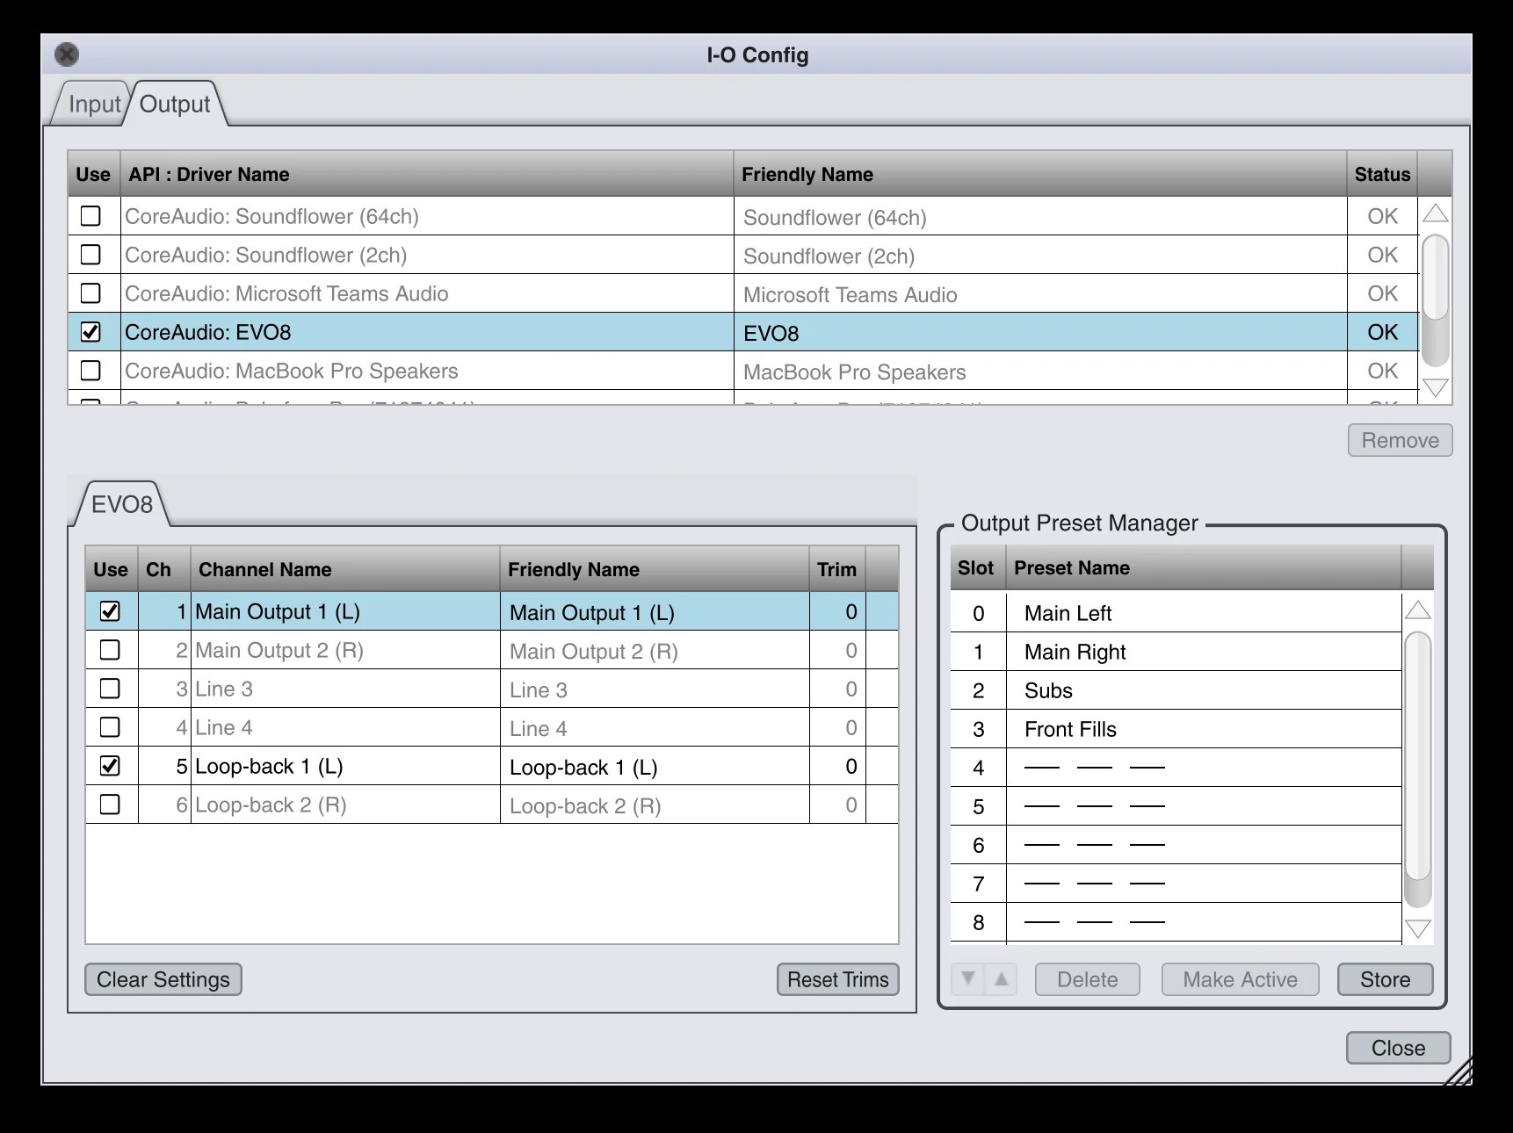The height and width of the screenshot is (1133, 1513).
Task: Uncheck the CoreAudio EVO8 driver
Action: (90, 332)
